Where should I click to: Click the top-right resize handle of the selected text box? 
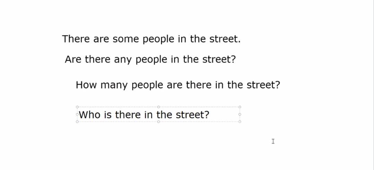[x=240, y=107]
